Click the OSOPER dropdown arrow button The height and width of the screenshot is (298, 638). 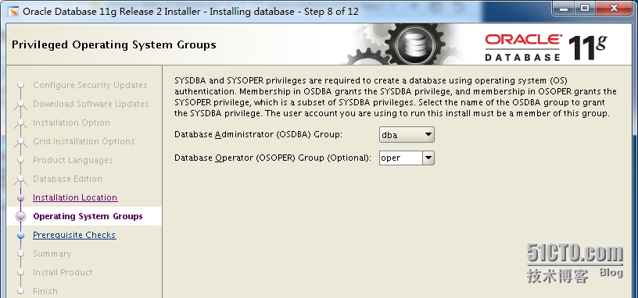428,158
